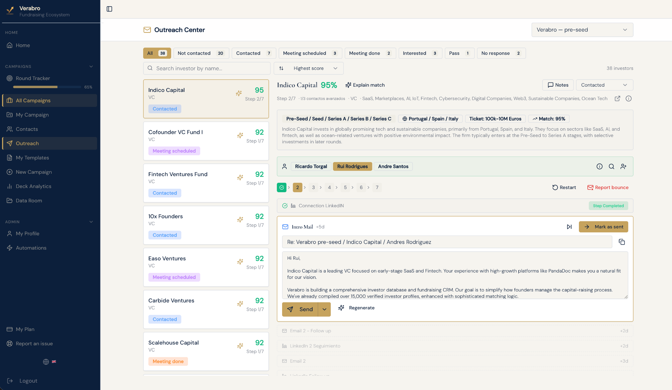Click the Send button
672x390 pixels.
point(300,309)
